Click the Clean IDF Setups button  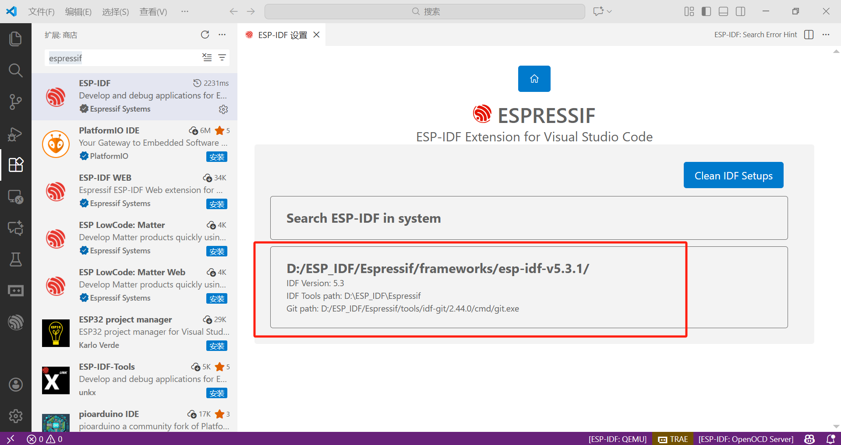pos(734,175)
